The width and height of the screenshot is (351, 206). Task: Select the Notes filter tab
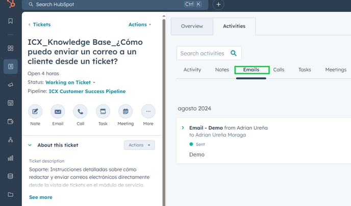point(222,70)
